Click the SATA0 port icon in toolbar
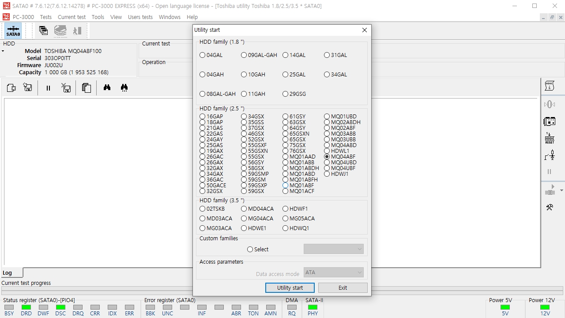Image resolution: width=565 pixels, height=318 pixels. pos(13,31)
